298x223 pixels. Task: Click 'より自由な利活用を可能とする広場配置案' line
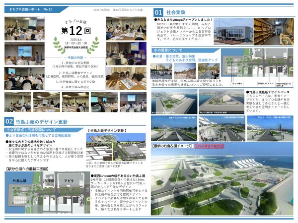pyautogui.click(x=38, y=135)
